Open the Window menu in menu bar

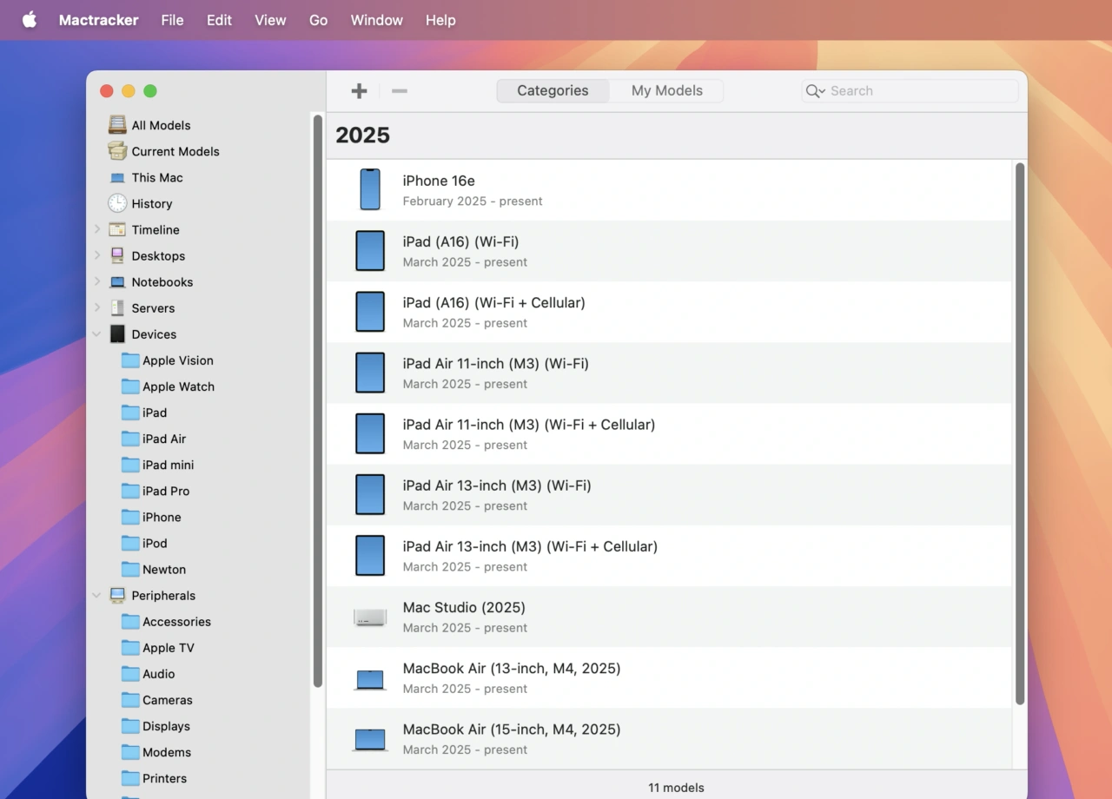coord(376,20)
